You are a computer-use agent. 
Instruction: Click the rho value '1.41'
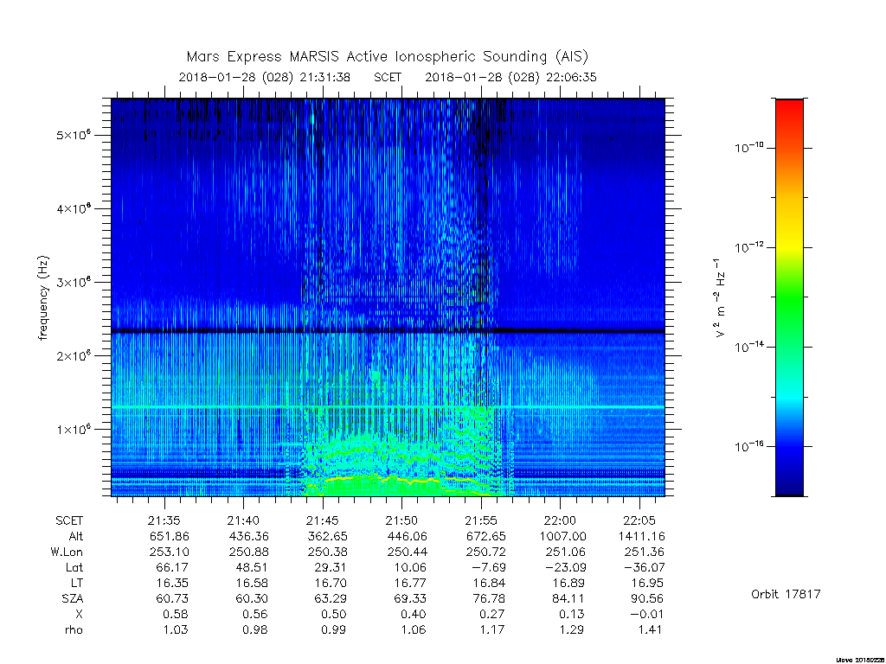651,629
